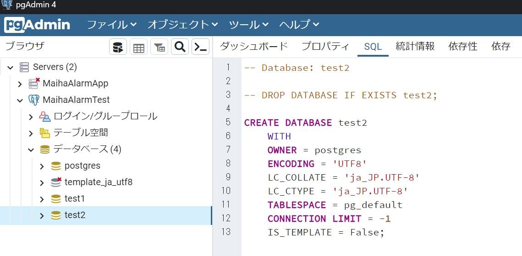Switch to the ダッシュボード tab
This screenshot has height=256, width=522.
tap(254, 47)
